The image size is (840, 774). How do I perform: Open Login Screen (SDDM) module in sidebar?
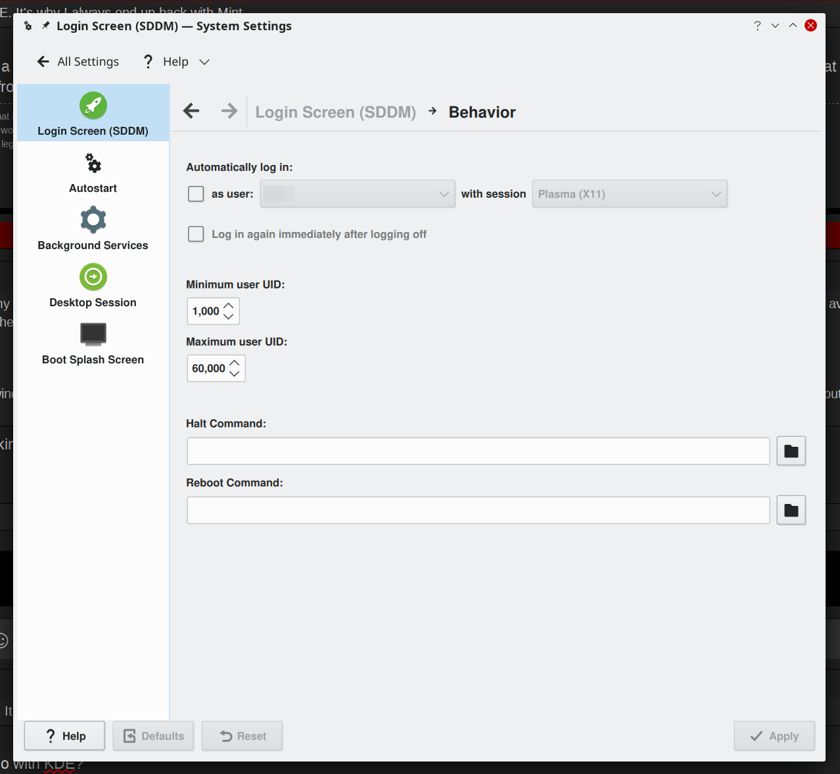click(93, 112)
